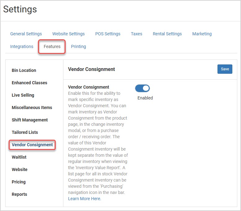The width and height of the screenshot is (241, 211).
Task: Select Bin Location in the sidebar
Action: coord(24,70)
